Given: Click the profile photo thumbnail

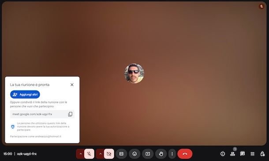Looking at the screenshot, I should pos(134,73).
